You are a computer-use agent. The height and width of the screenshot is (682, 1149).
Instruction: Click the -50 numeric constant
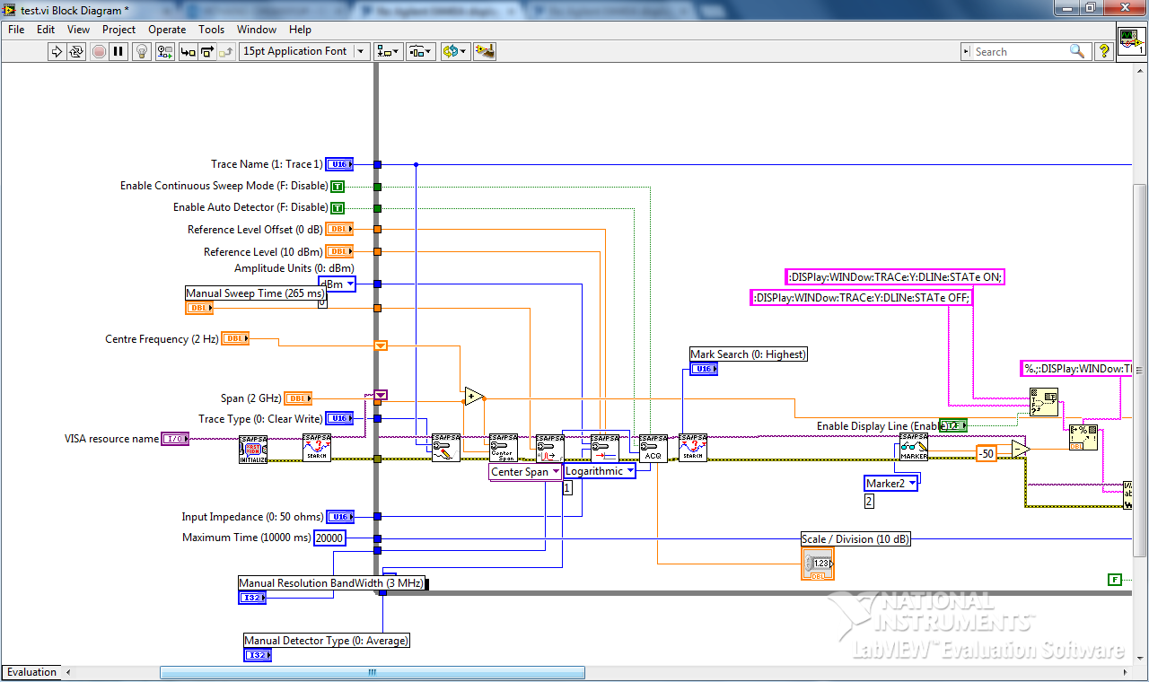(987, 454)
